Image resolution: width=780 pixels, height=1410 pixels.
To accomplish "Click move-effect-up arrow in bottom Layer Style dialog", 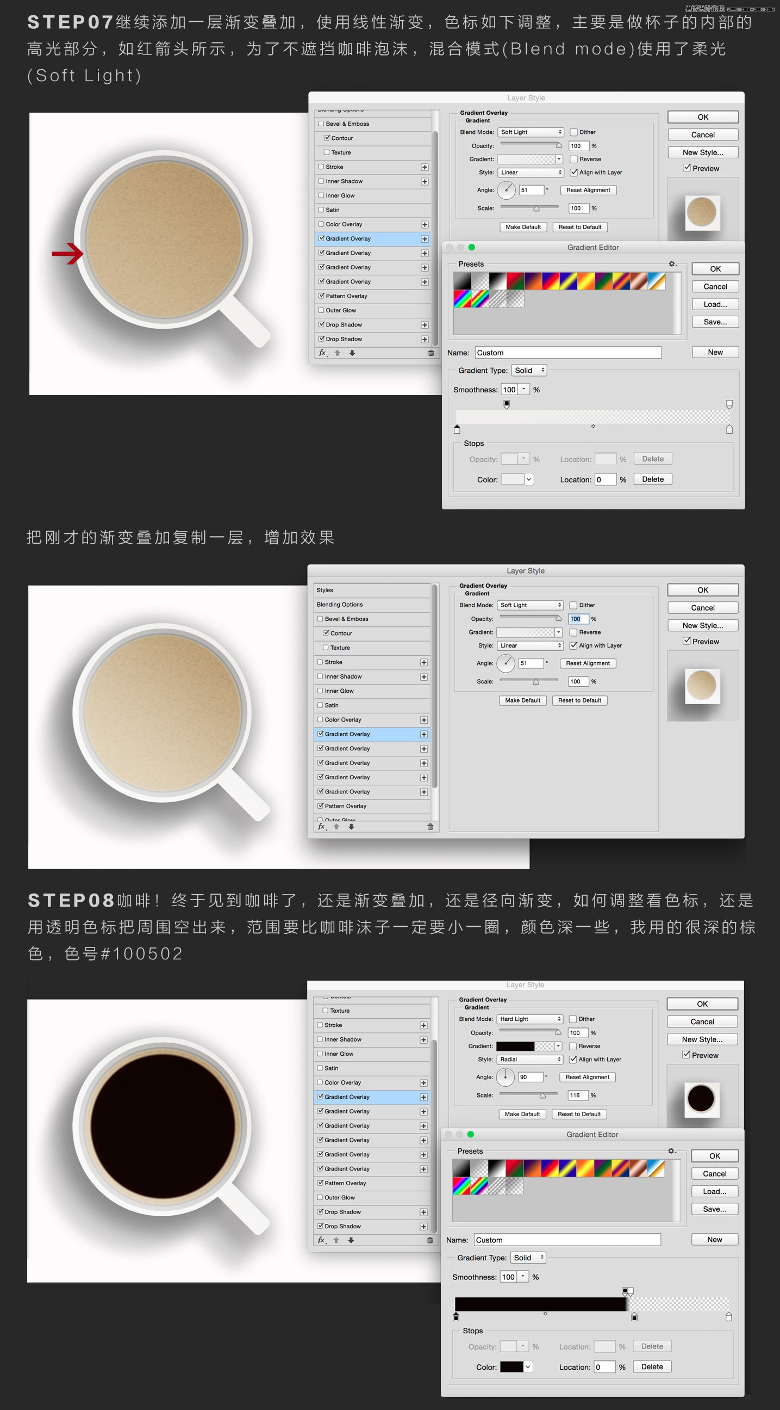I will point(336,1240).
